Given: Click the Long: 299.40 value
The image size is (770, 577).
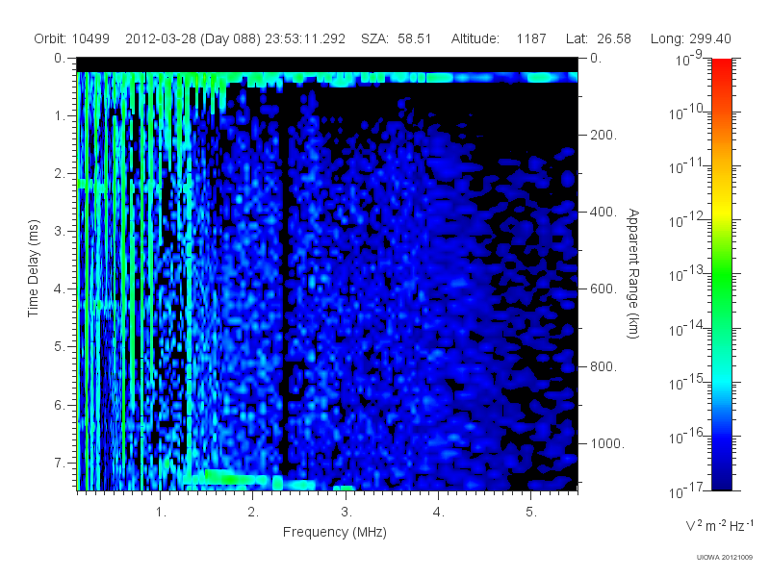Looking at the screenshot, I should click(690, 38).
